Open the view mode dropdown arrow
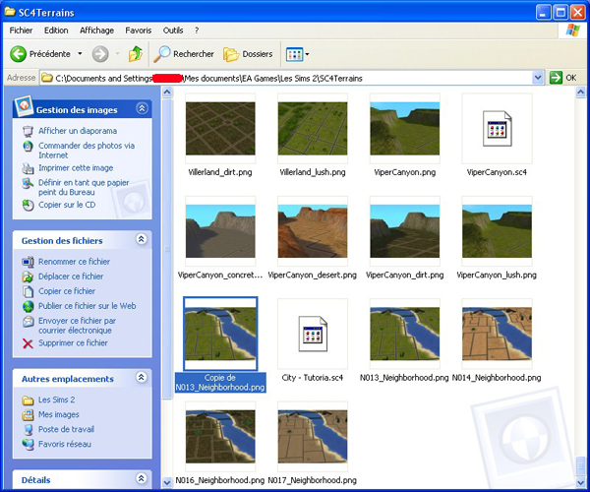Image resolution: width=590 pixels, height=492 pixels. (307, 54)
